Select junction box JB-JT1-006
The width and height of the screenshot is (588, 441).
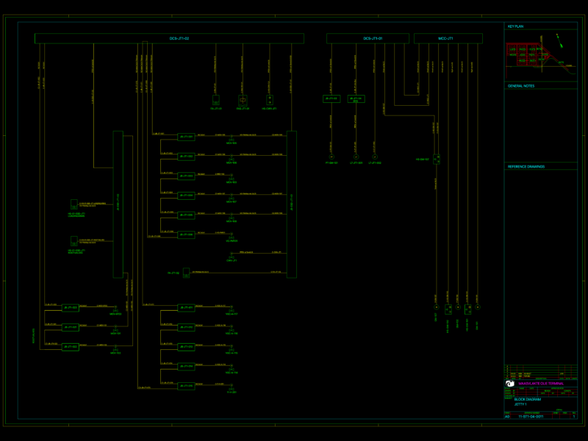pyautogui.click(x=186, y=234)
